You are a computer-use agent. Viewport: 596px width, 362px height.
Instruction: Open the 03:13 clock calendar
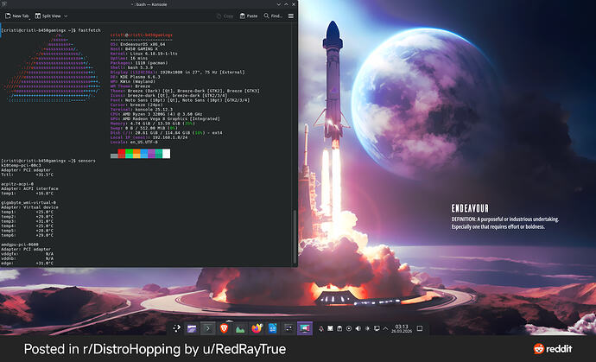point(402,328)
